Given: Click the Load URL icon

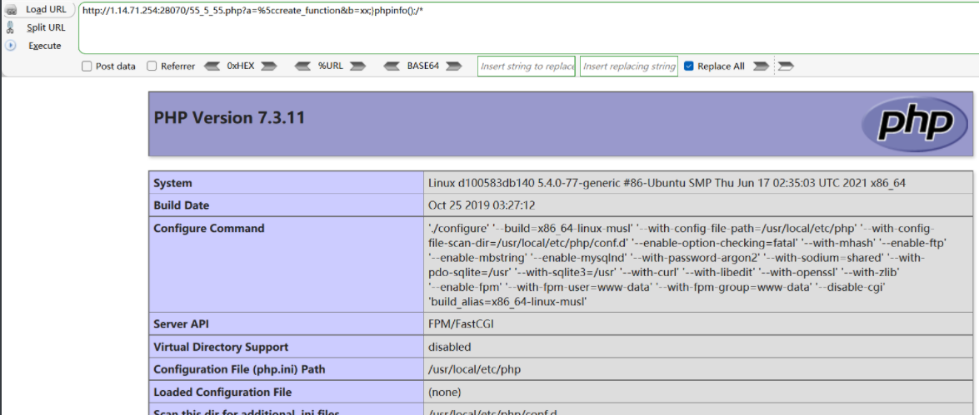Looking at the screenshot, I should [11, 10].
